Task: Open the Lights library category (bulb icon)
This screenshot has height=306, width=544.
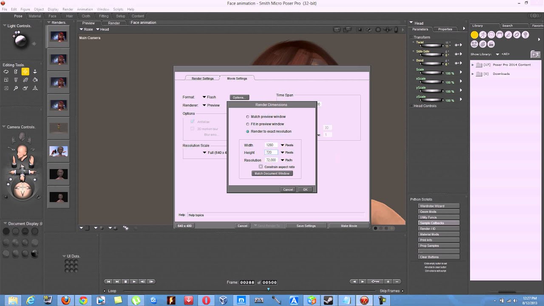Action: coord(525,35)
